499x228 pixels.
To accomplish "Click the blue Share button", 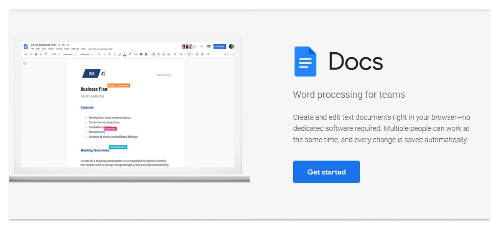I will (219, 46).
